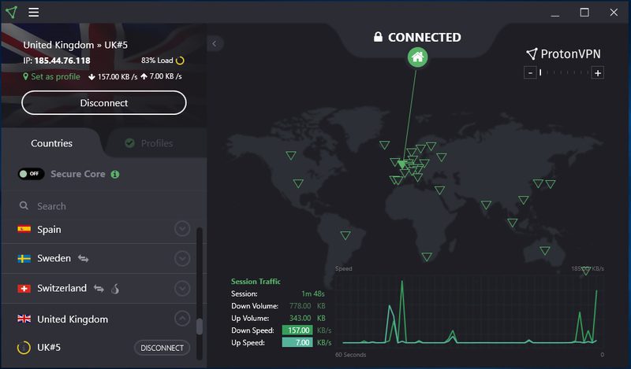
Task: Click the United Kingdom » UK#5 header text
Action: tap(75, 45)
